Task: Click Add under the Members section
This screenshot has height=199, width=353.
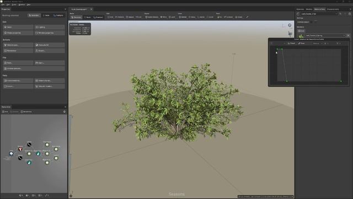Action: [x=301, y=31]
